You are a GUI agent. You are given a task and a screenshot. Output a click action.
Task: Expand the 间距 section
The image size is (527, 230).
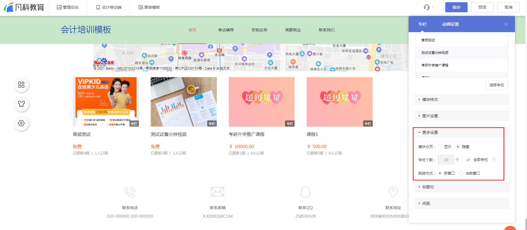462,203
